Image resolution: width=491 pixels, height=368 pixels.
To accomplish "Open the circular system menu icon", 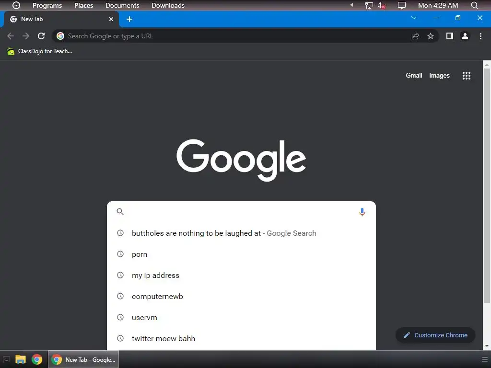I will click(x=16, y=5).
